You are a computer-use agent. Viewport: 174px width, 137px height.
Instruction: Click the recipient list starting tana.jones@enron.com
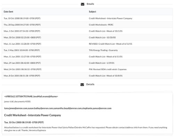pos(58,108)
